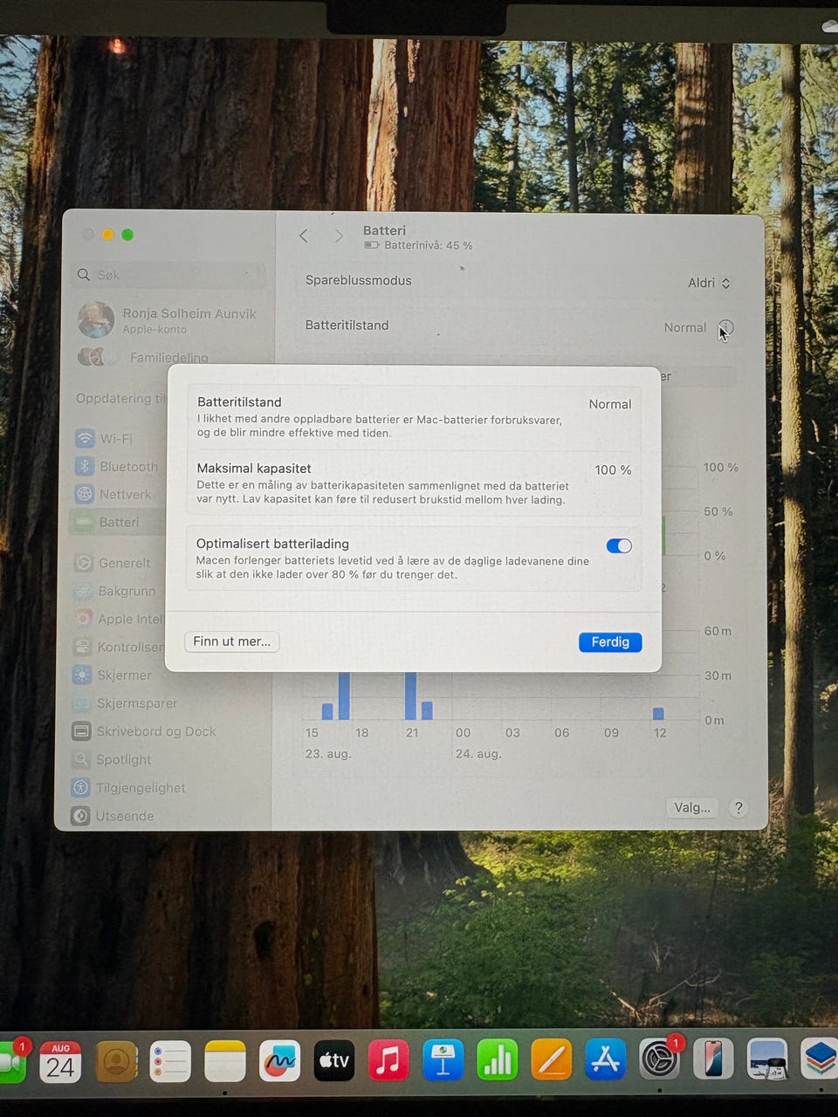The image size is (838, 1117).
Task: Click the Batteritilstand Normal value in dialog
Action: pos(609,404)
